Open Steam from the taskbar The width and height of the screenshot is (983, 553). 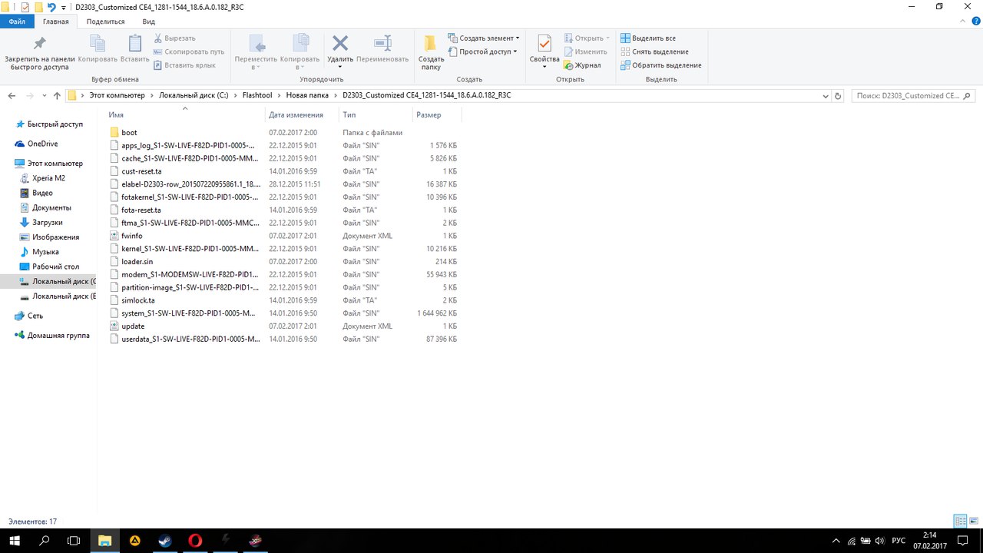164,541
